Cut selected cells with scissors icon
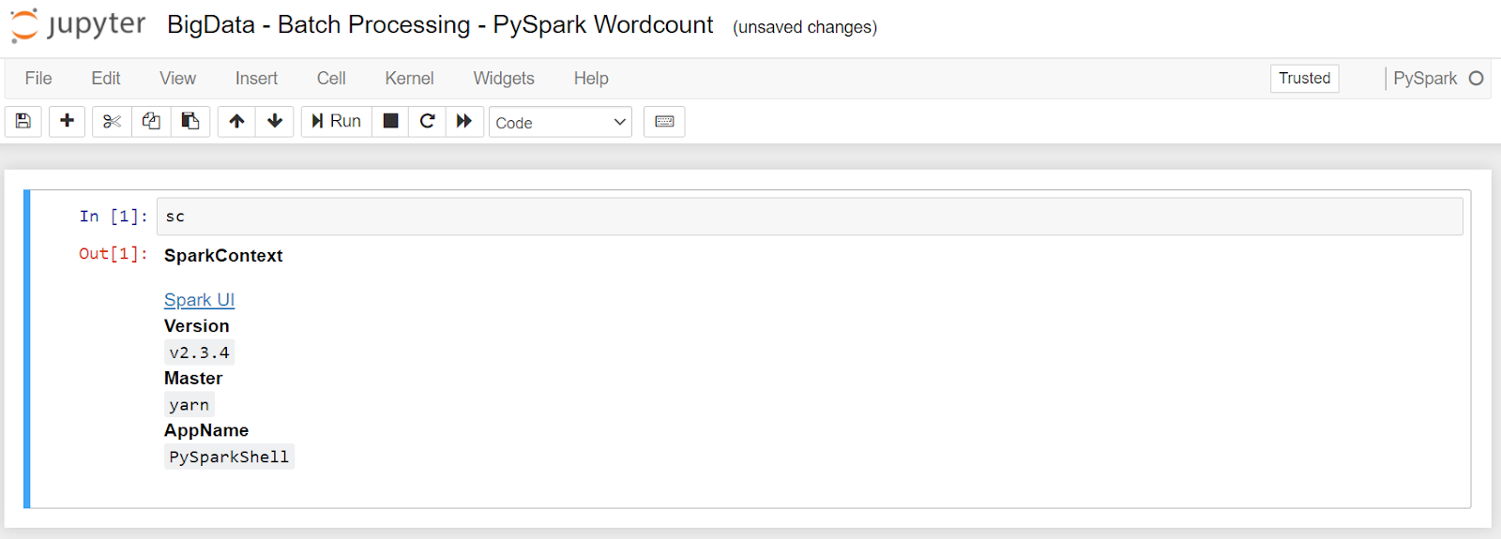Screen dimensions: 1501x539 pyautogui.click(x=112, y=122)
